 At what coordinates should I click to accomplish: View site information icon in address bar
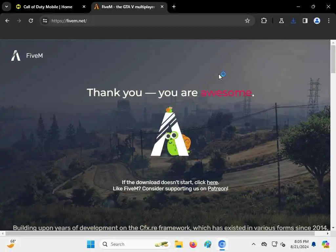click(45, 21)
